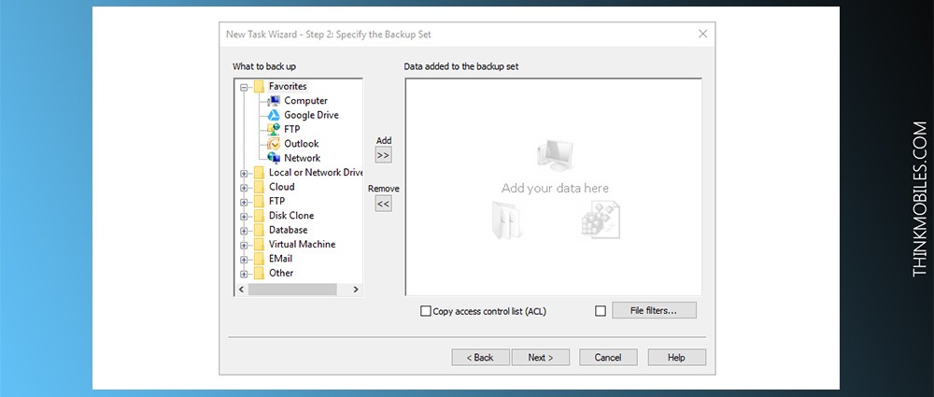Expand the Cloud node

click(x=244, y=188)
